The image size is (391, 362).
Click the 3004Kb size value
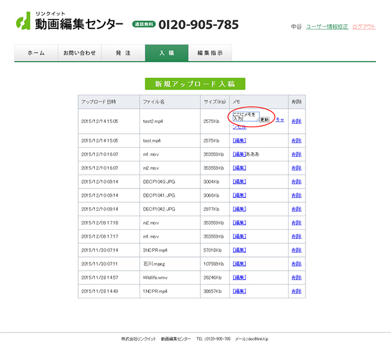211,182
